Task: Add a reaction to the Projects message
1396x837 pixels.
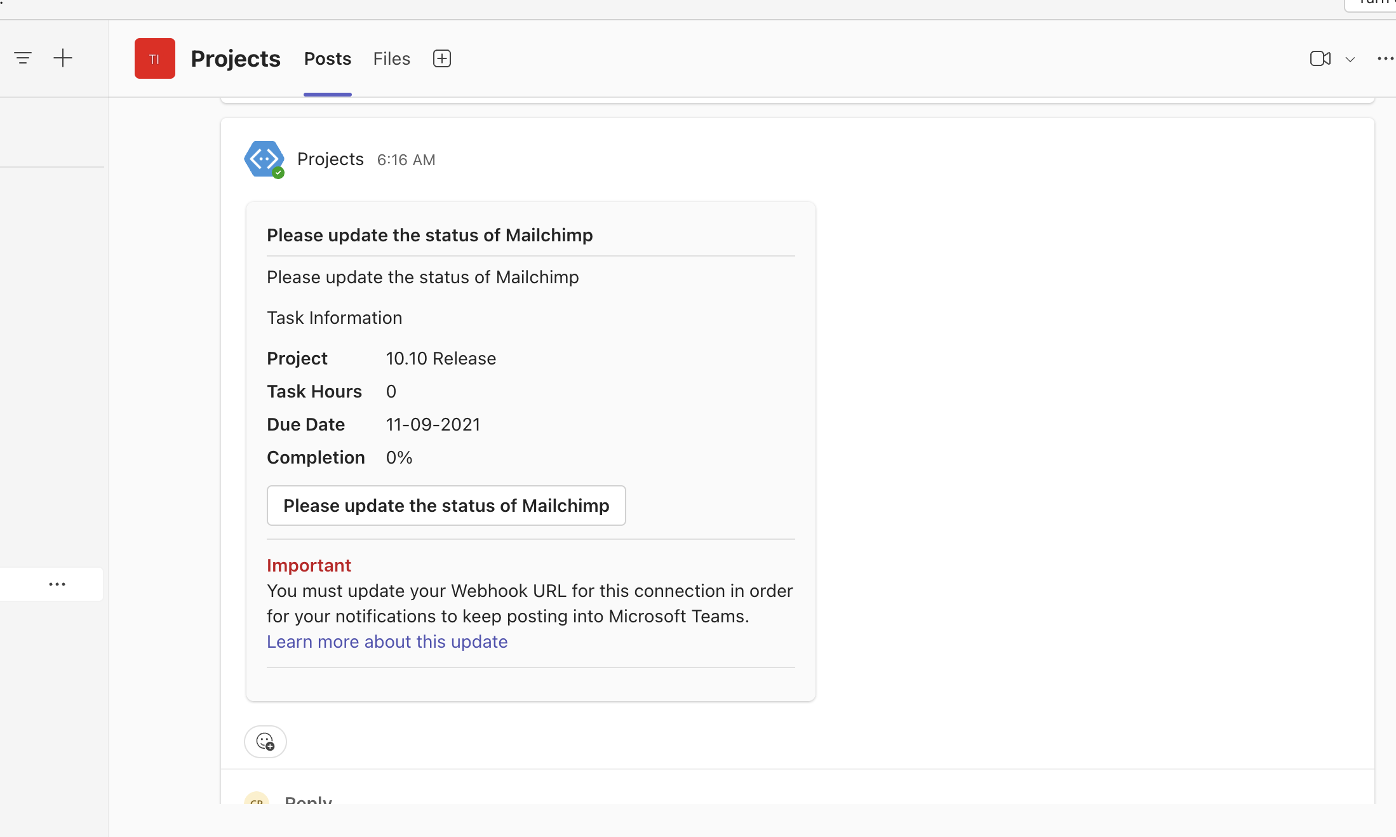Action: point(265,742)
